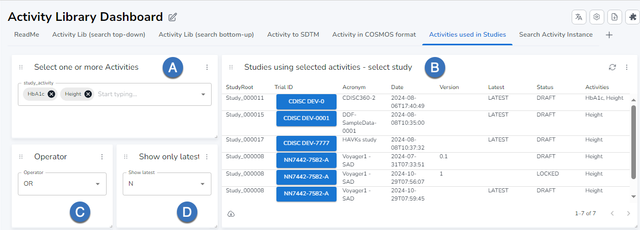Click Latest column header
The width and height of the screenshot is (640, 230).
pos(496,88)
